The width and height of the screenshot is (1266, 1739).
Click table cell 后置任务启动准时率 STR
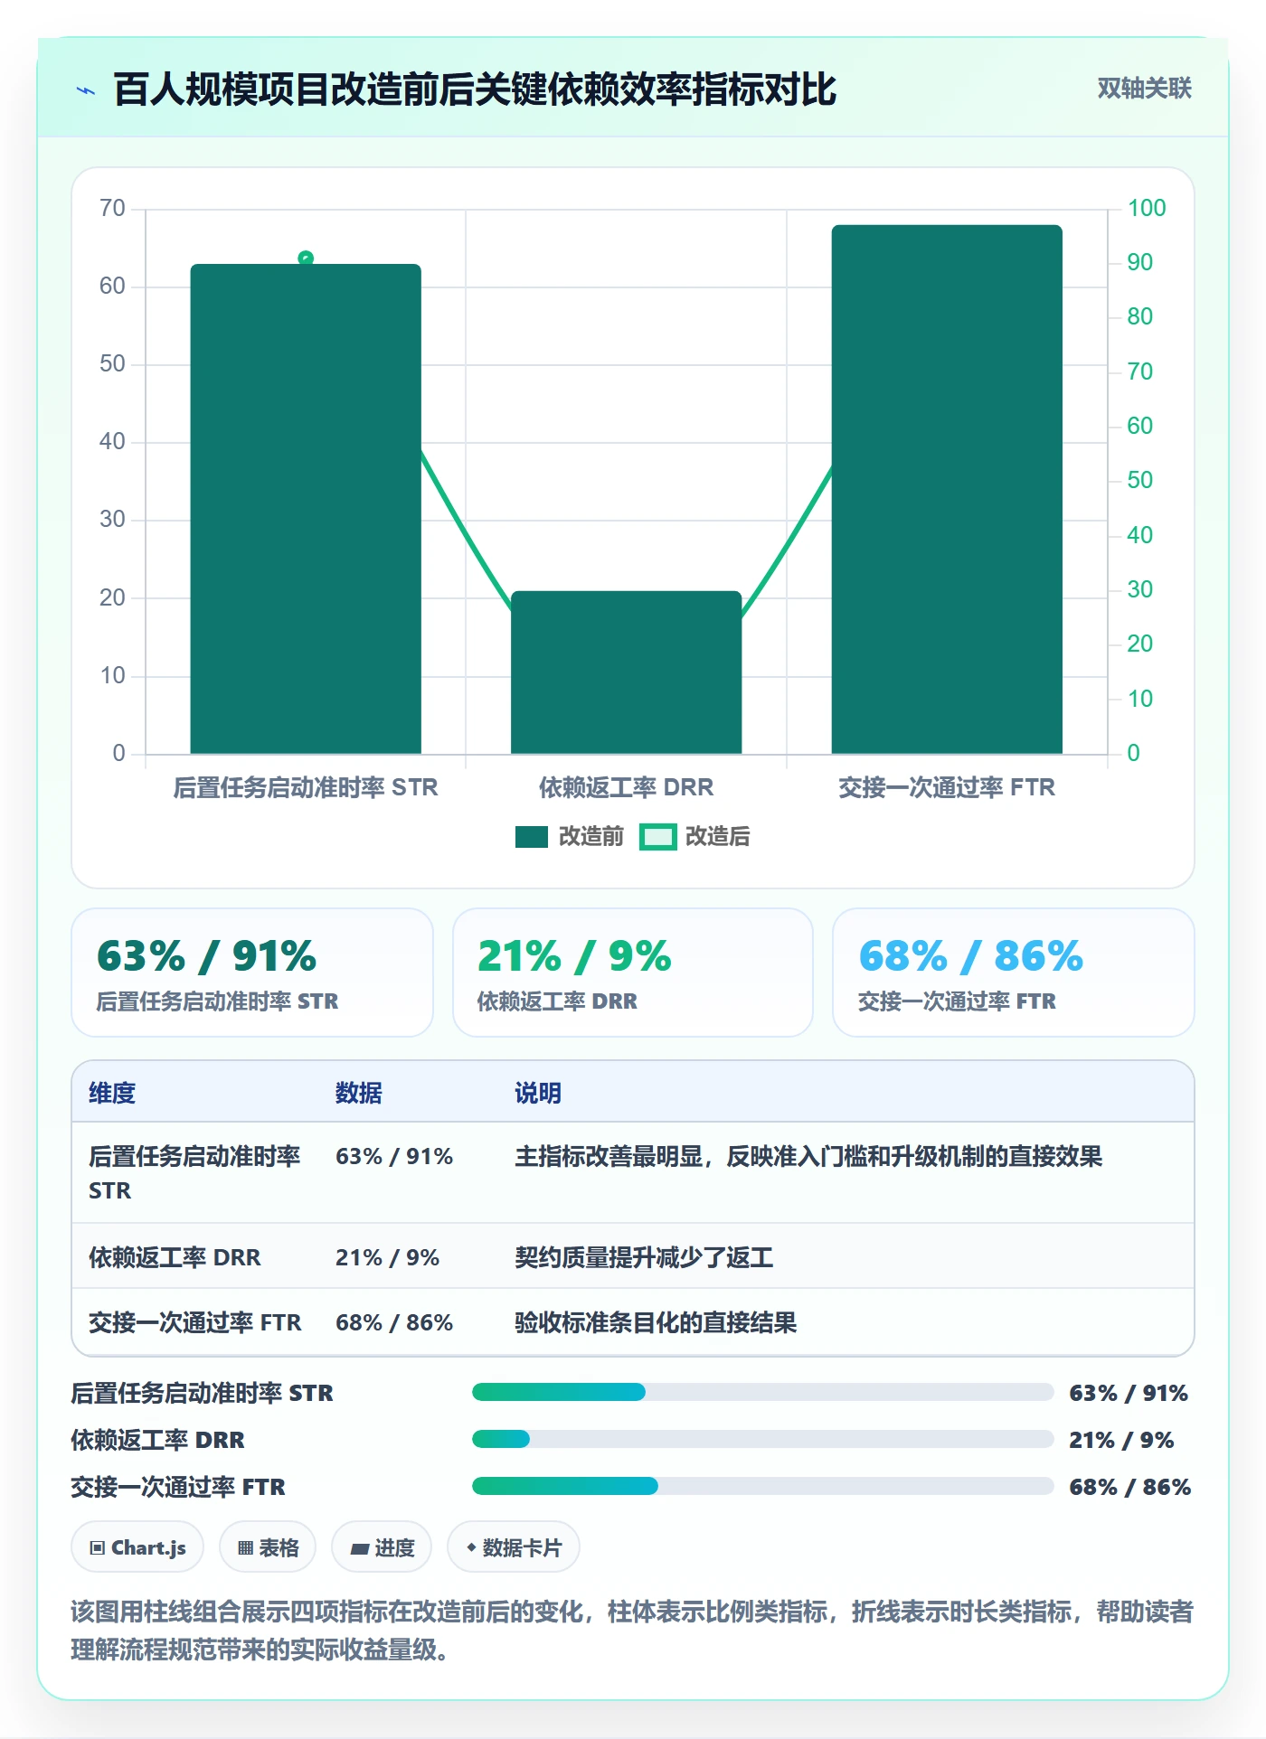(194, 1173)
